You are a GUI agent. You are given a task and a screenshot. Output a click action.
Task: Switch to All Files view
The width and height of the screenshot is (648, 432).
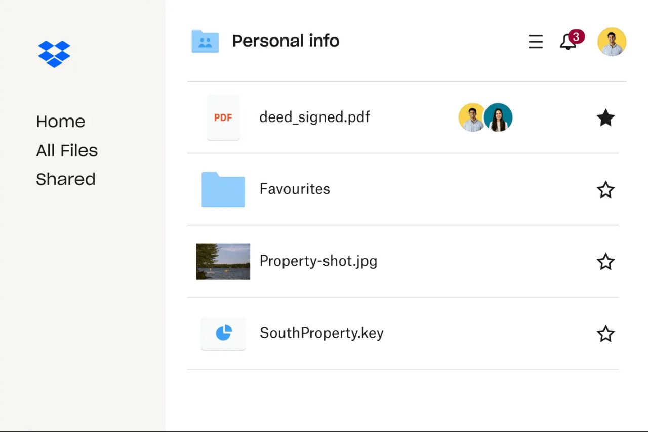click(x=67, y=150)
